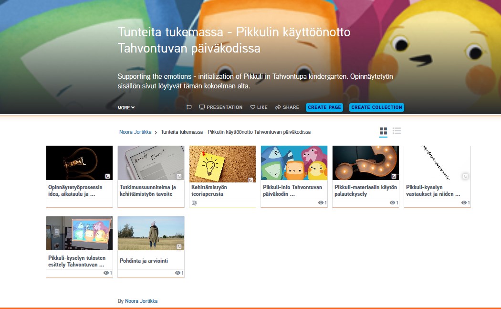Click the external link icon on Kehittämistyön teoriaperusta card
Image resolution: width=501 pixels, height=309 pixels.
(251, 180)
